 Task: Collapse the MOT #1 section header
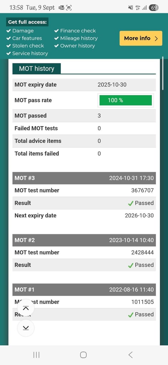84,289
